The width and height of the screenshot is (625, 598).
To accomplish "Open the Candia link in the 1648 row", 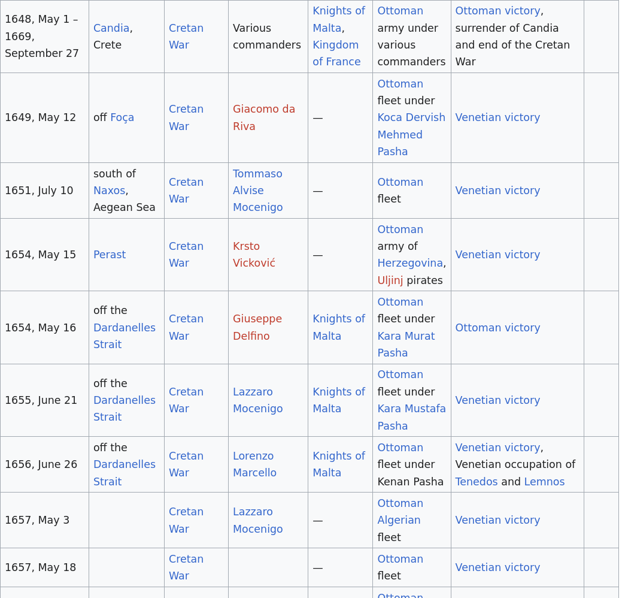I will (x=111, y=28).
